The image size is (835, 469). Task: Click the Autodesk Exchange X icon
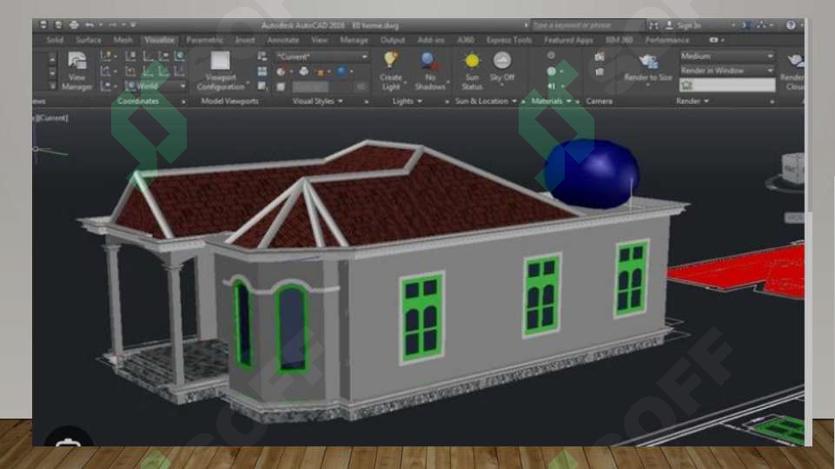[x=746, y=25]
